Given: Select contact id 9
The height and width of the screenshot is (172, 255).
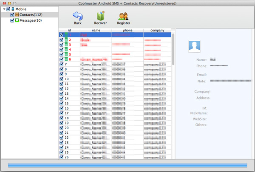Looking at the screenshot, I should pos(115,74).
